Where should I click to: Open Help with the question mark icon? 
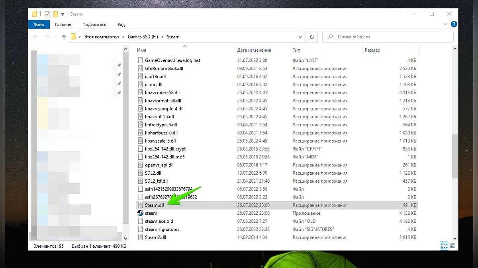coord(453,25)
